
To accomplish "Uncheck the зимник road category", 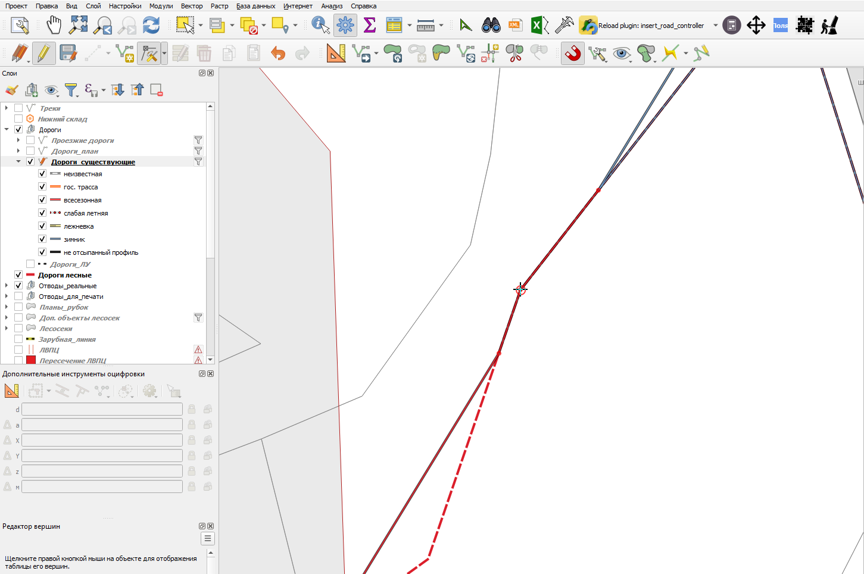I will [42, 239].
